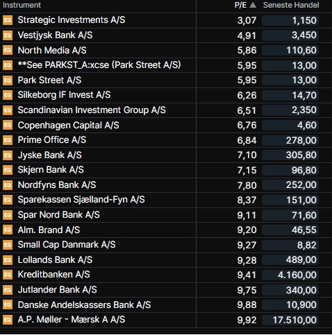332x335 pixels.
Task: Toggle the P/E sort arrow
Action: tap(253, 5)
